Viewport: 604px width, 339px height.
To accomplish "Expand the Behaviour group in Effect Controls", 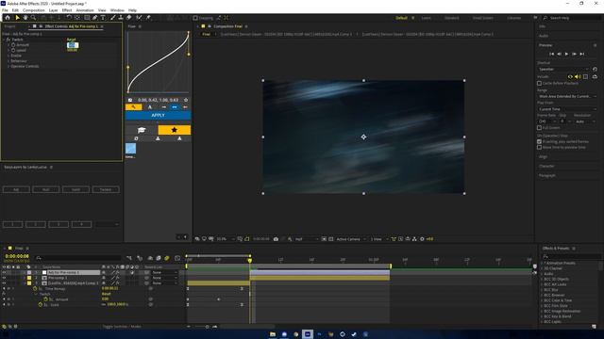I will coord(8,61).
